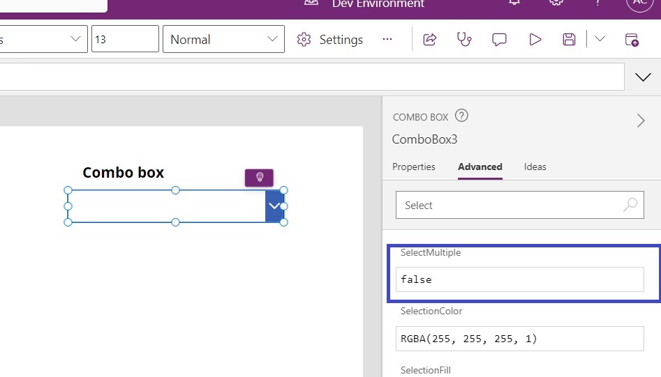Expand the save options dropdown arrow
This screenshot has height=377, width=661.
[x=600, y=40]
